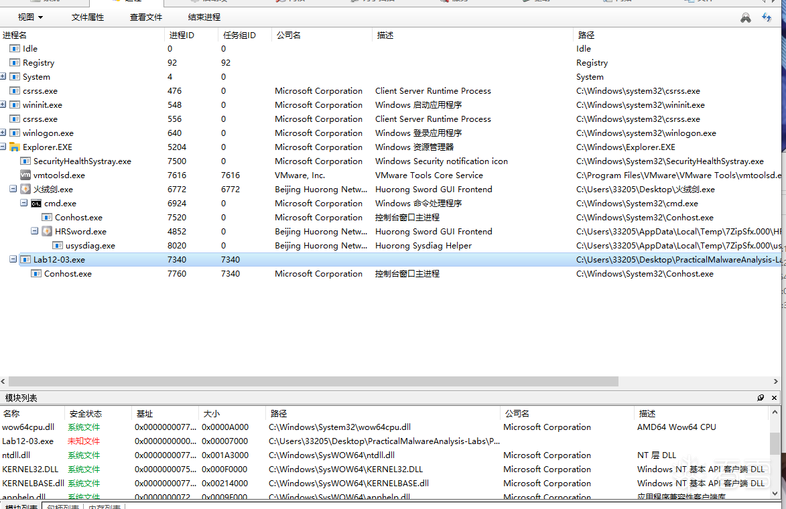The height and width of the screenshot is (509, 786).
Task: Click the module list vertical scrollbar thumb
Action: click(x=775, y=443)
